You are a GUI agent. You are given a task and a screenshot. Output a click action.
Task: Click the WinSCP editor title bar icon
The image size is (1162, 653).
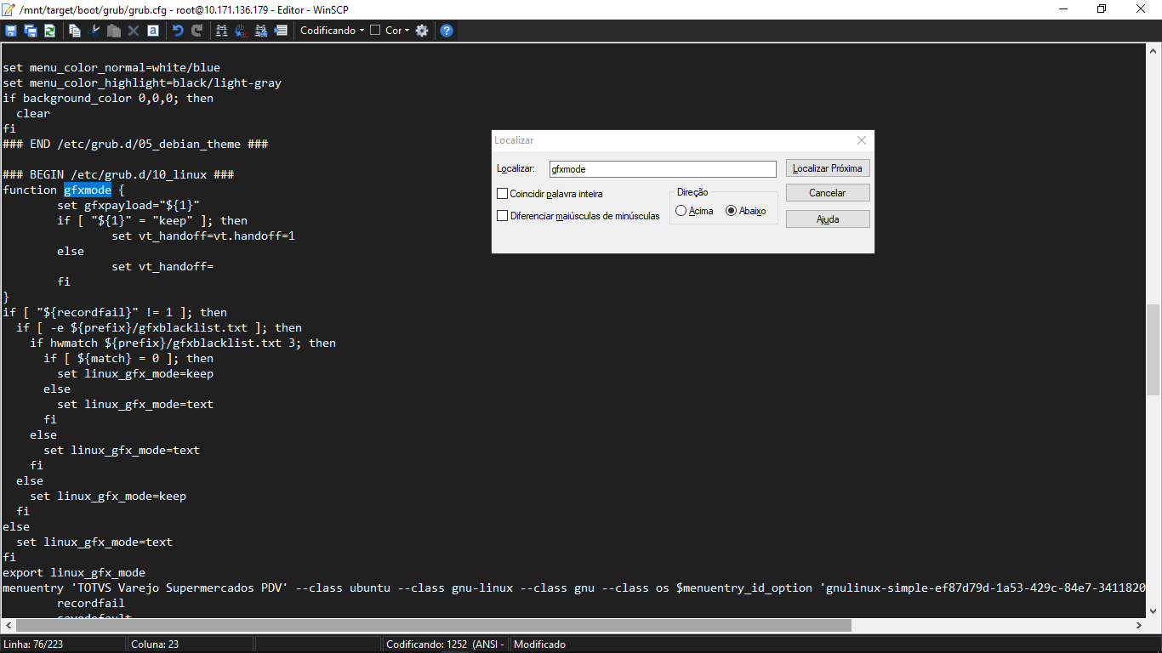pos(9,9)
